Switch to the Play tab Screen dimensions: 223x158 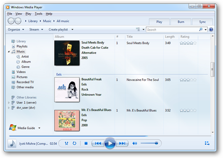point(159,22)
